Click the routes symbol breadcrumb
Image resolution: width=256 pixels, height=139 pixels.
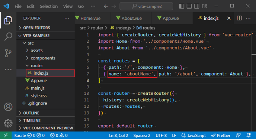pos(146,28)
